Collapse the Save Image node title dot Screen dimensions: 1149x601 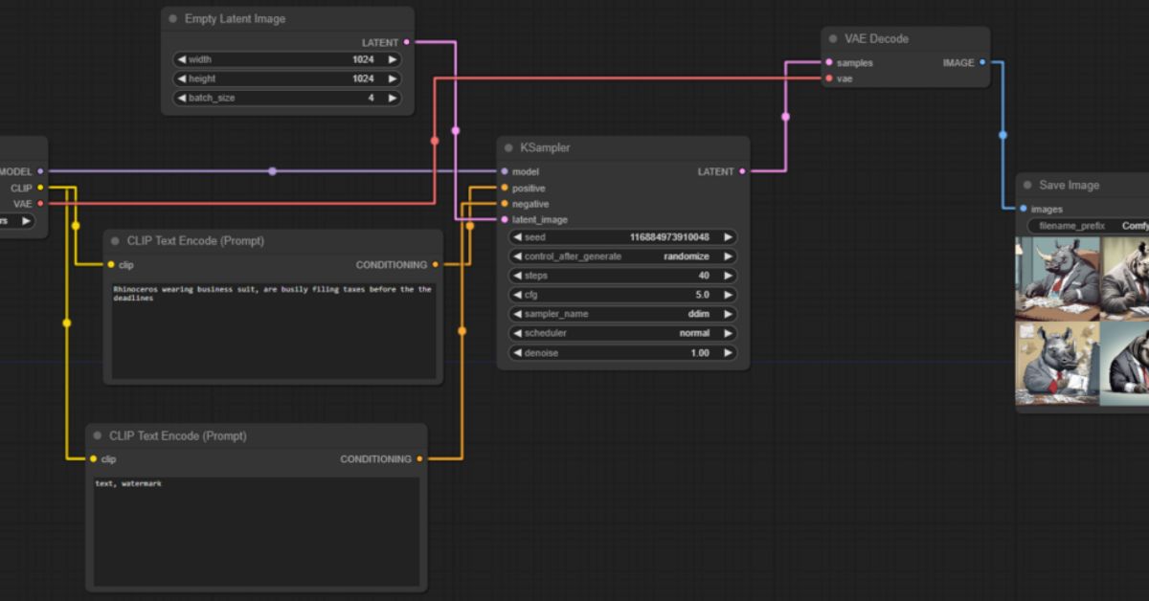1027,186
